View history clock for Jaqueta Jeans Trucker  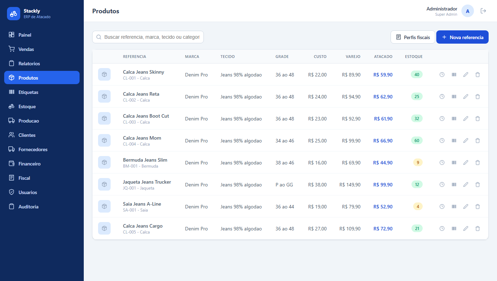(442, 184)
